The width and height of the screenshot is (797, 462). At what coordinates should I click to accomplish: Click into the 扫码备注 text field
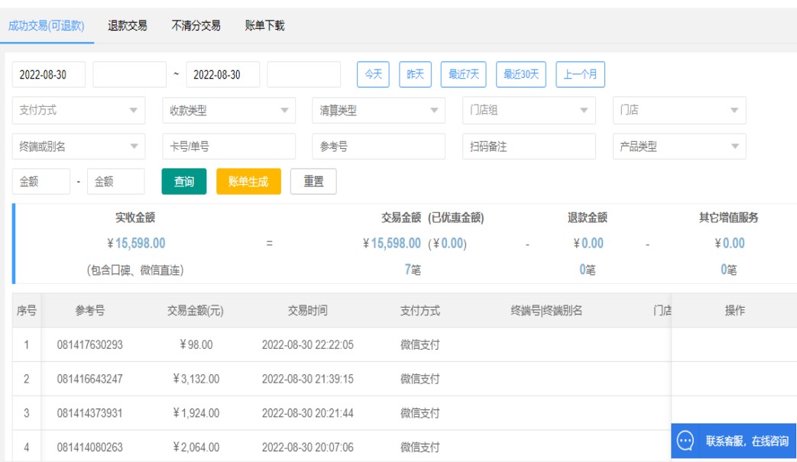(x=528, y=146)
